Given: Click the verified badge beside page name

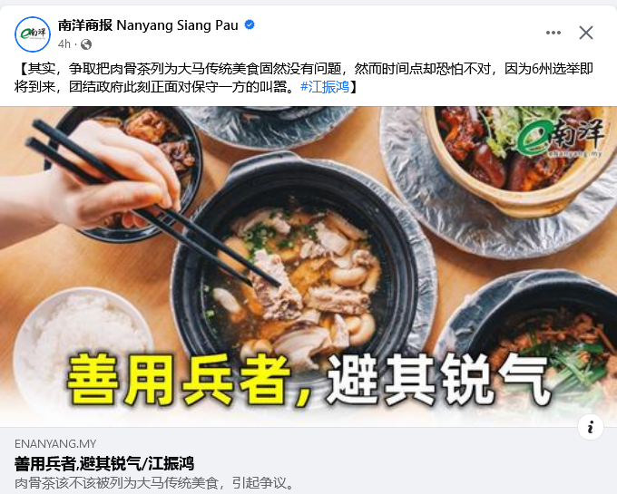Looking at the screenshot, I should coord(250,24).
